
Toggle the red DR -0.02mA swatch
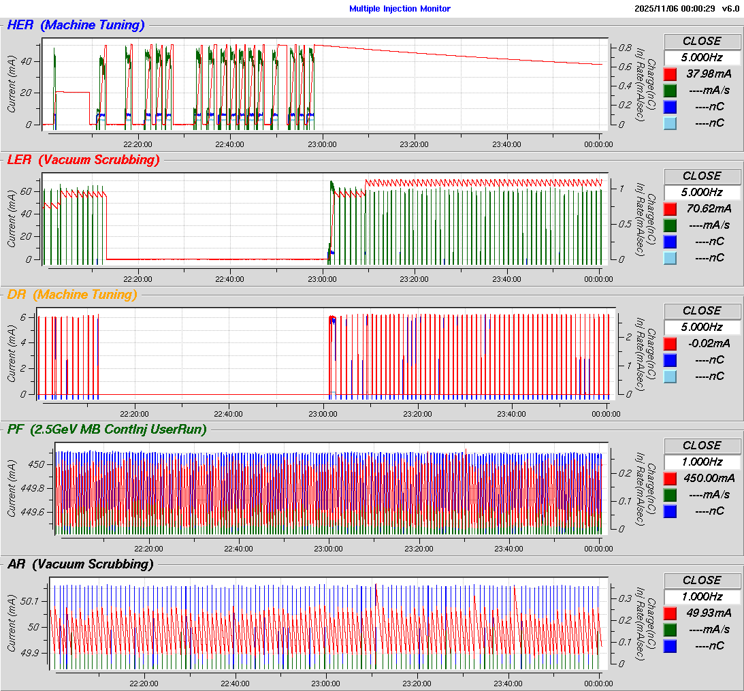click(670, 344)
